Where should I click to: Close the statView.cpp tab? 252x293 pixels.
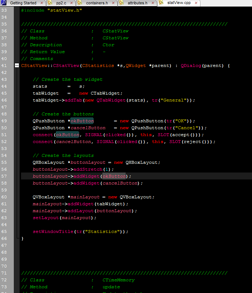(x=196, y=3)
